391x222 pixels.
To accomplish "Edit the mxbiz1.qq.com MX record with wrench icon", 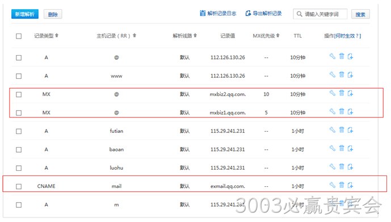I will coord(333,111).
